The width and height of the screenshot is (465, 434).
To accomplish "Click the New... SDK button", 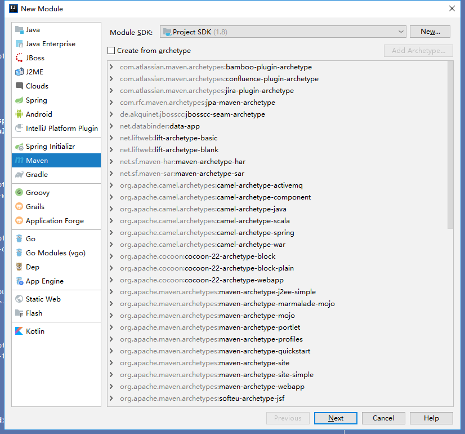I will [430, 32].
